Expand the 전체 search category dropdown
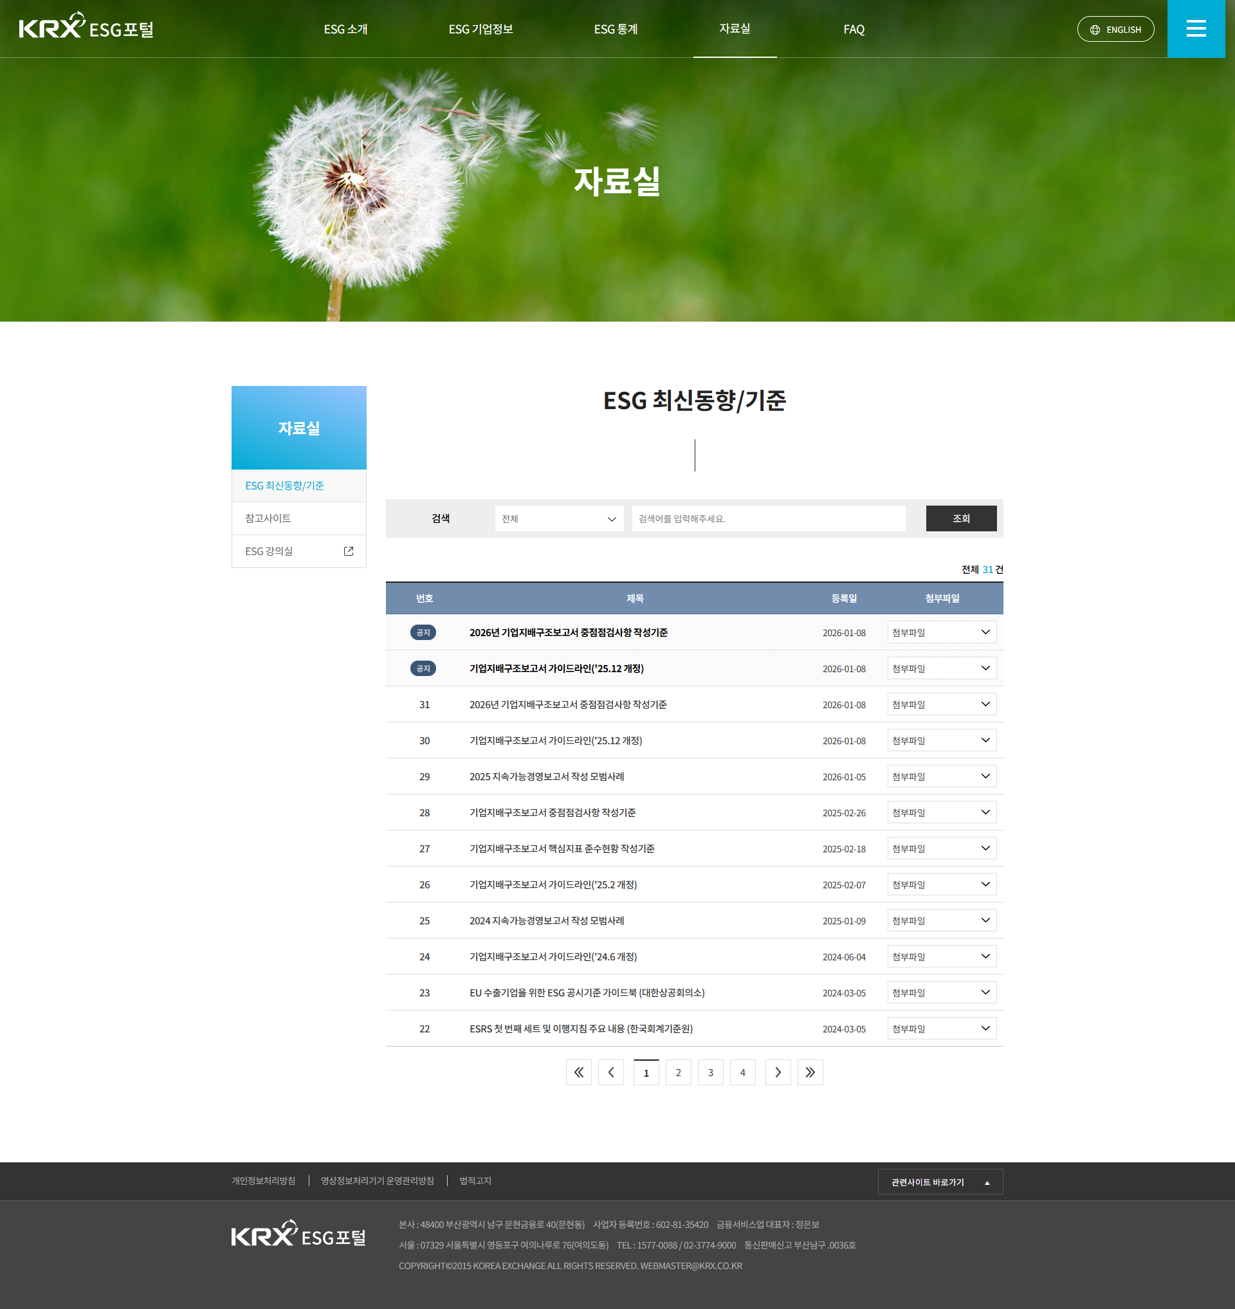The image size is (1235, 1309). point(559,519)
